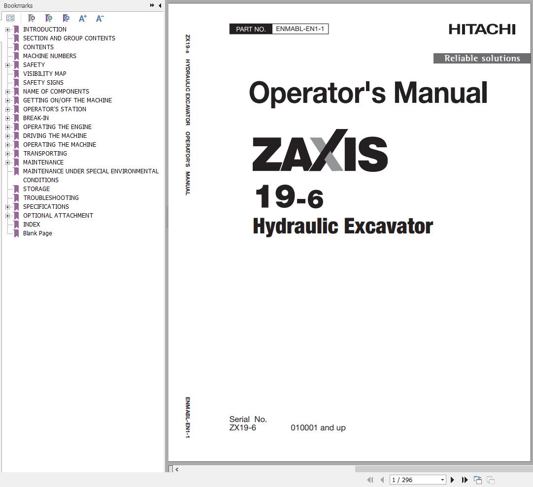Click the set bookmark destination icon

(66, 18)
